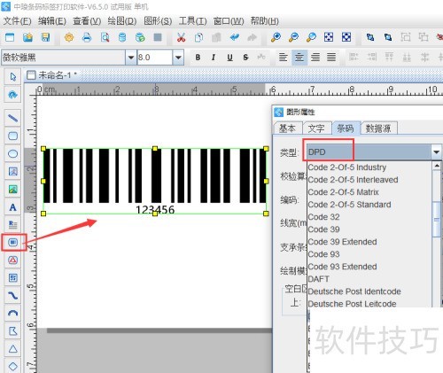This screenshot has width=443, height=373.
Task: Click the font size field 8.0
Action: (x=154, y=58)
